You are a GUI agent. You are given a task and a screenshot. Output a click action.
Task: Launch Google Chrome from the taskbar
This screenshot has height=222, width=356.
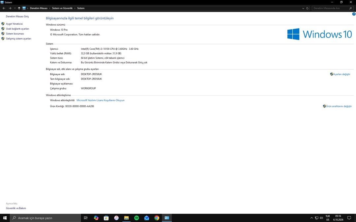click(x=157, y=218)
